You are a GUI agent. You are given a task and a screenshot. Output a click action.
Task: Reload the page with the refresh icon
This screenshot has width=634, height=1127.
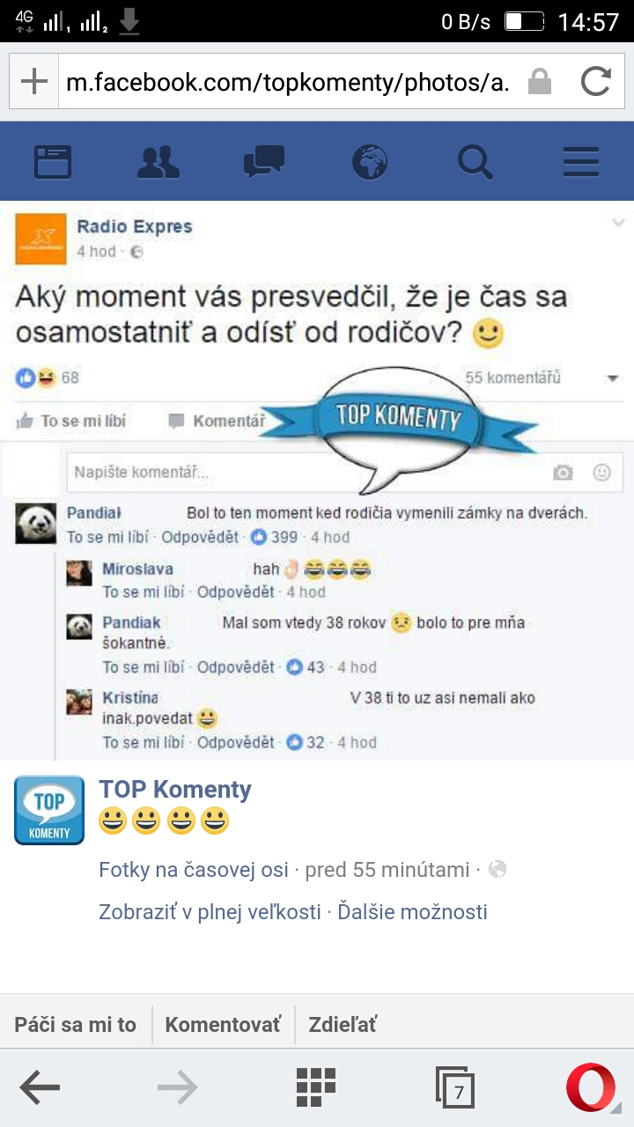tap(596, 83)
